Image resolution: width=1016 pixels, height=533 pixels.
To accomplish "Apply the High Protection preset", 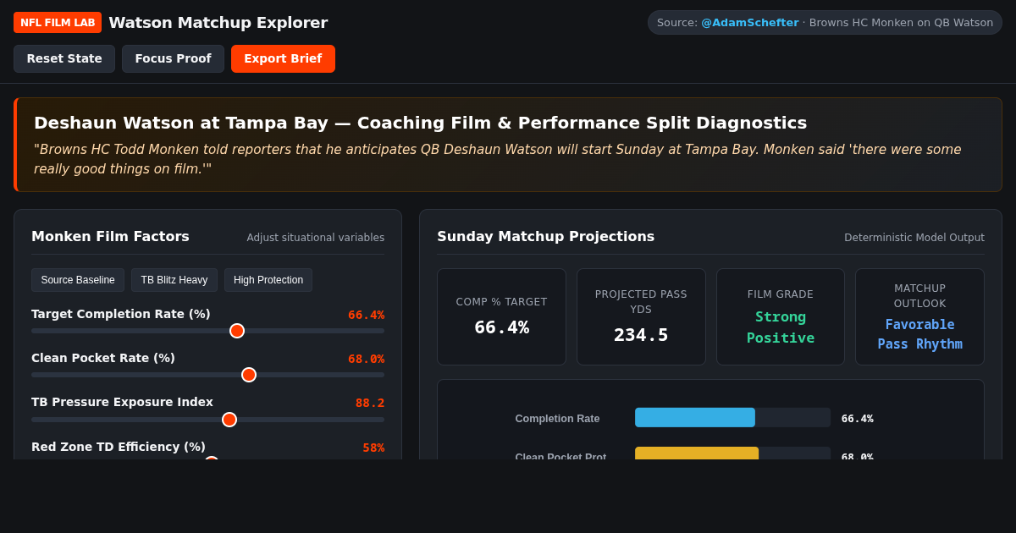I will coord(268,280).
